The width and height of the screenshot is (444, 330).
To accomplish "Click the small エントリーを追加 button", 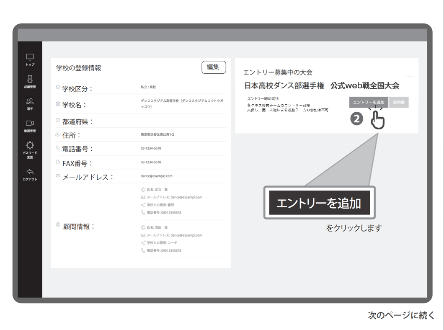I will point(369,103).
